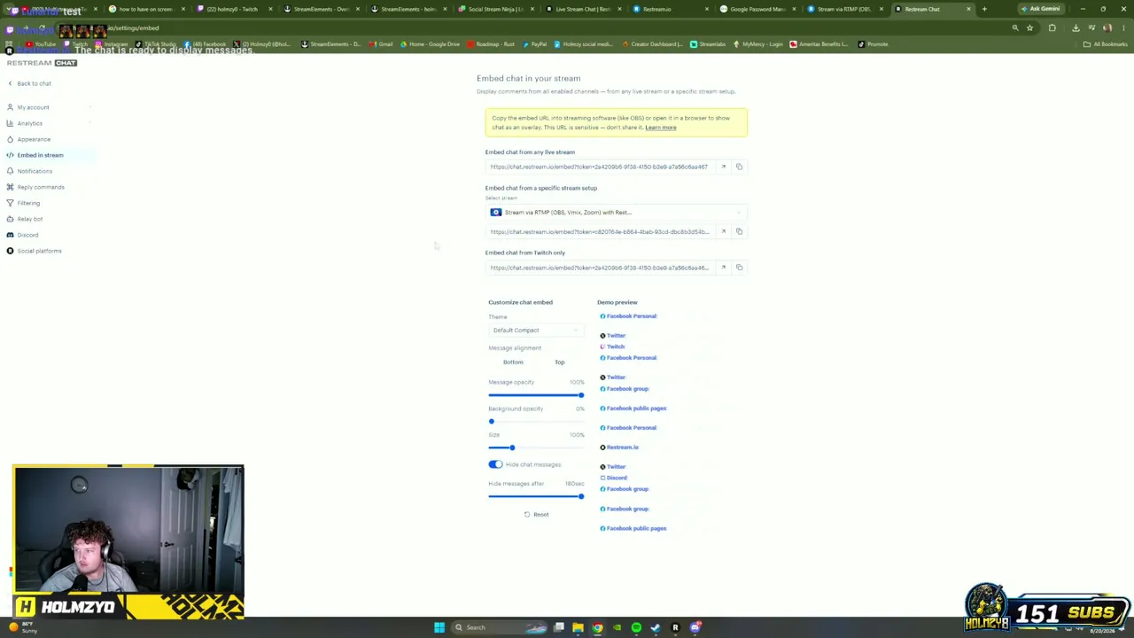The height and width of the screenshot is (638, 1134).
Task: Open Social platforms settings
Action: [x=39, y=251]
